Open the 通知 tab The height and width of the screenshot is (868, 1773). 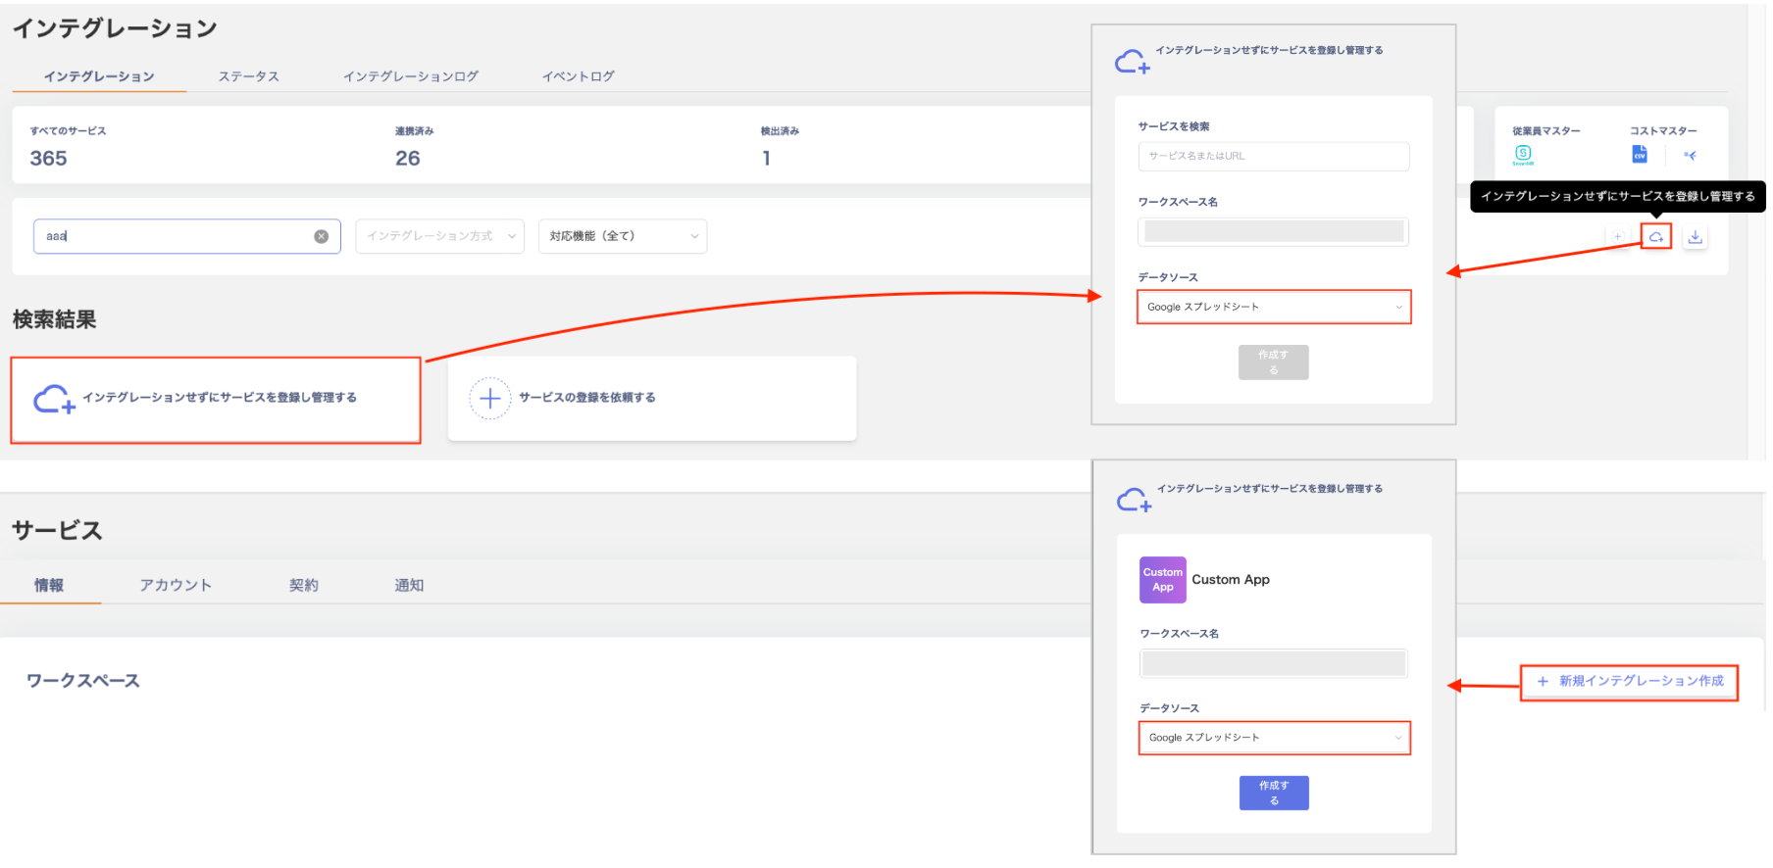(x=409, y=585)
